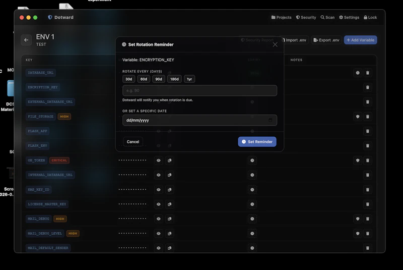Delete the DATABASE_URL variable
The image size is (403, 270).
pos(368,73)
